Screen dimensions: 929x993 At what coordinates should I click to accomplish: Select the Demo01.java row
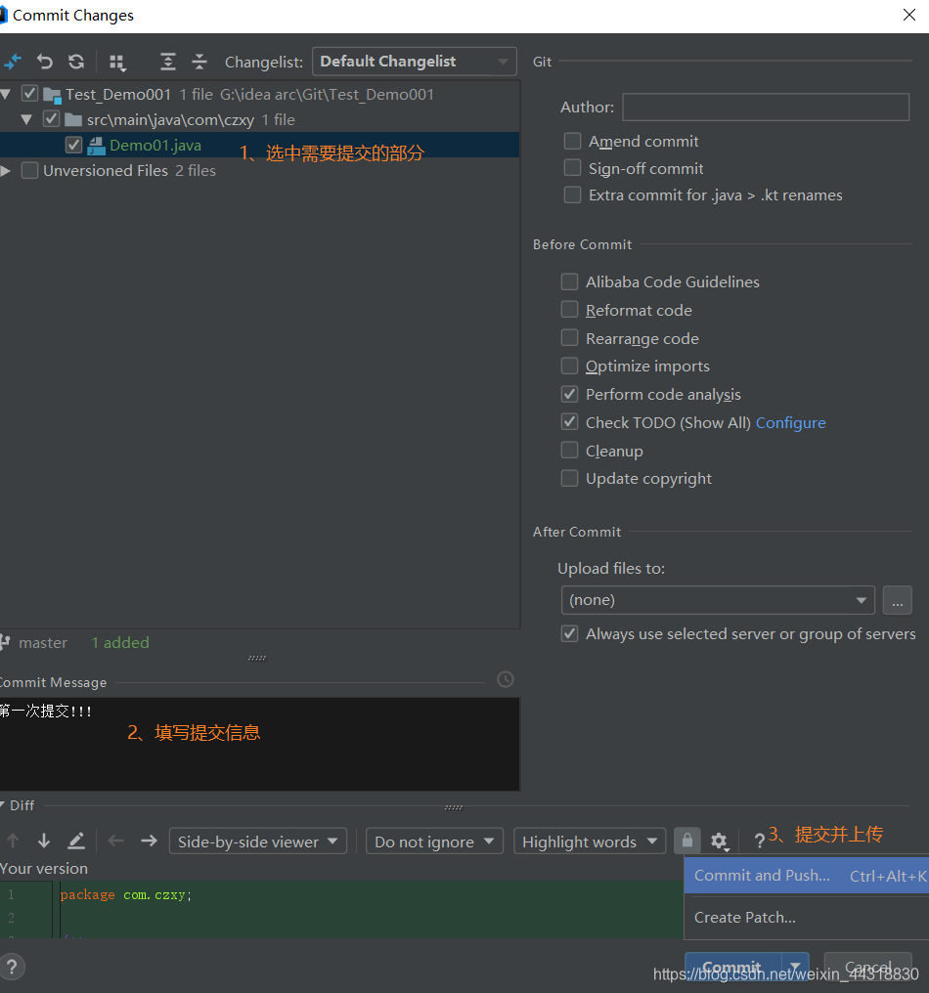[x=259, y=145]
